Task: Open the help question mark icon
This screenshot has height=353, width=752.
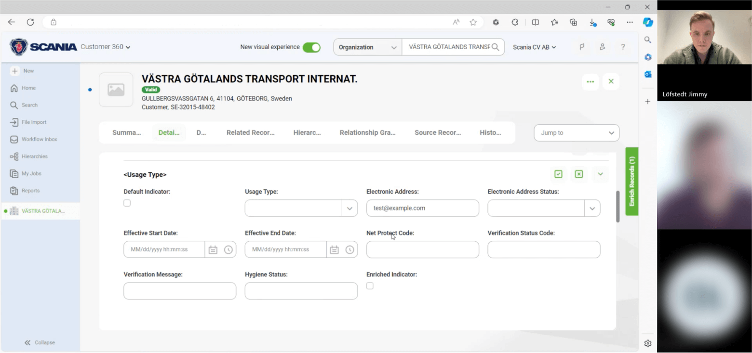Action: (x=623, y=47)
